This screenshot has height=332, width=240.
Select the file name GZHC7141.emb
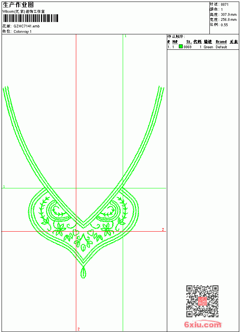(x=27, y=26)
